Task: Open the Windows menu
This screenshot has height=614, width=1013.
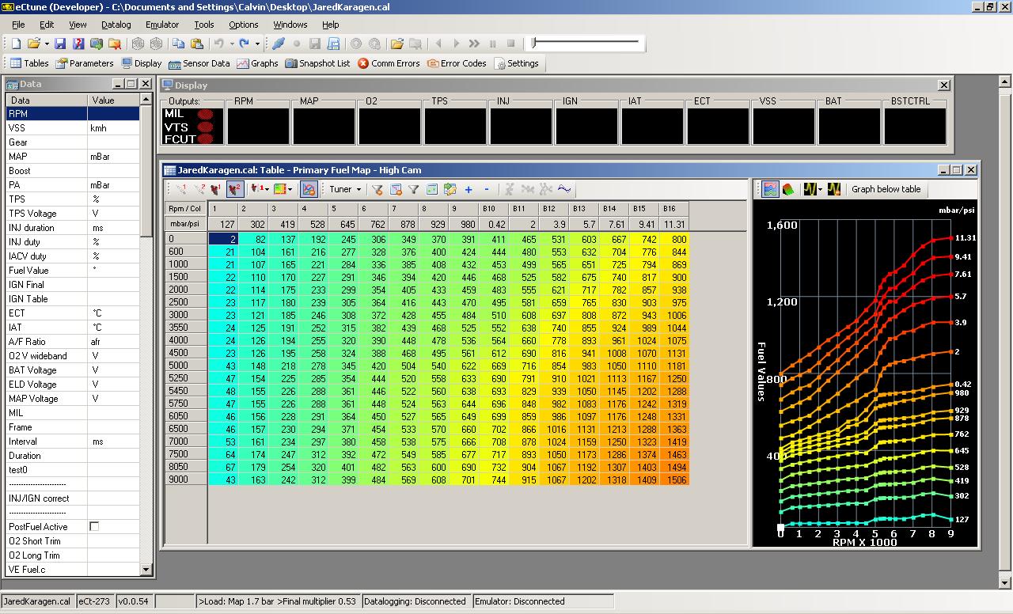Action: 290,25
